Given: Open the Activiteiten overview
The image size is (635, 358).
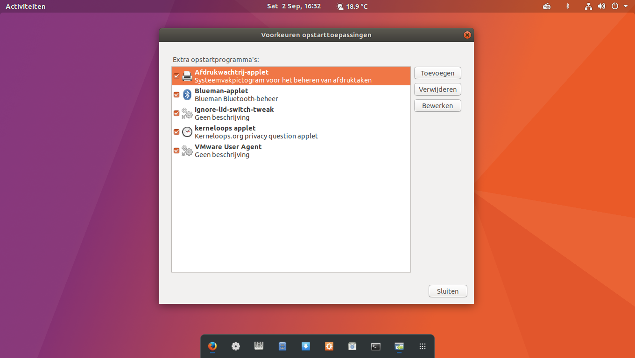Looking at the screenshot, I should (x=26, y=7).
